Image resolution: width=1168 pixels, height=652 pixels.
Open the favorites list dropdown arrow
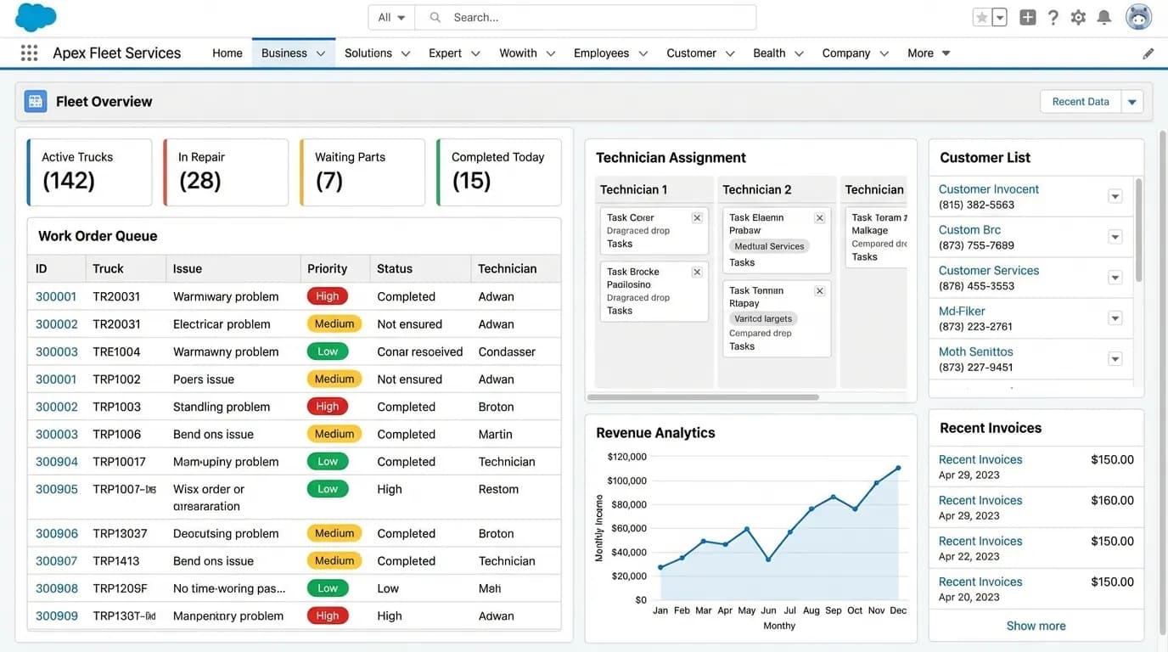(x=999, y=17)
